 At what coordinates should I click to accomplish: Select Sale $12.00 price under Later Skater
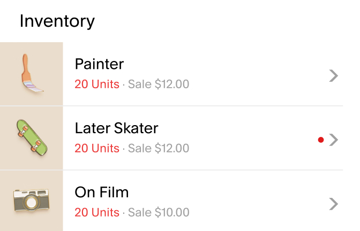(x=159, y=148)
